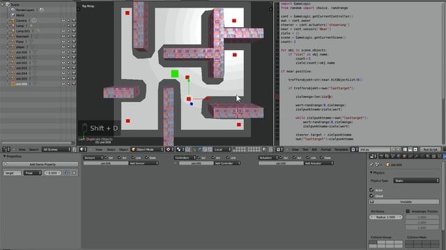446x250 pixels.
Task: Click the Camera object icon in outliner
Action: click(13, 20)
